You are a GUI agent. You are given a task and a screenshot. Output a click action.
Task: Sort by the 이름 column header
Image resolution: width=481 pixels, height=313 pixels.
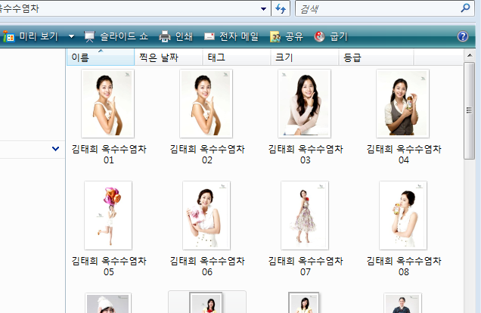click(101, 57)
